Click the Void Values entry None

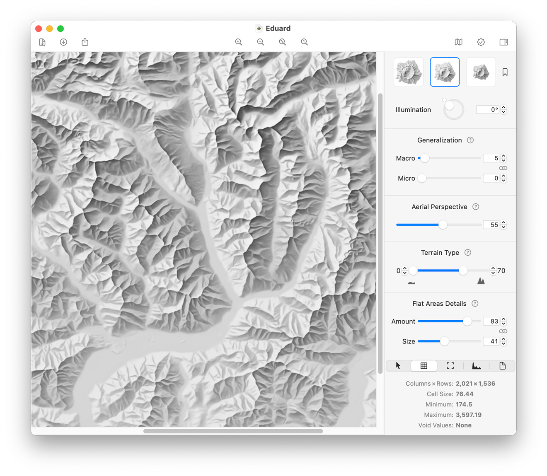pyautogui.click(x=463, y=425)
